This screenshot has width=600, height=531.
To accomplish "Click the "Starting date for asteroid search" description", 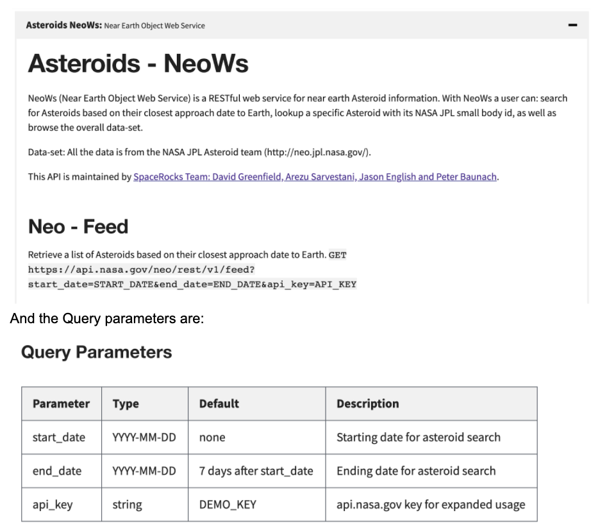I will pyautogui.click(x=418, y=437).
